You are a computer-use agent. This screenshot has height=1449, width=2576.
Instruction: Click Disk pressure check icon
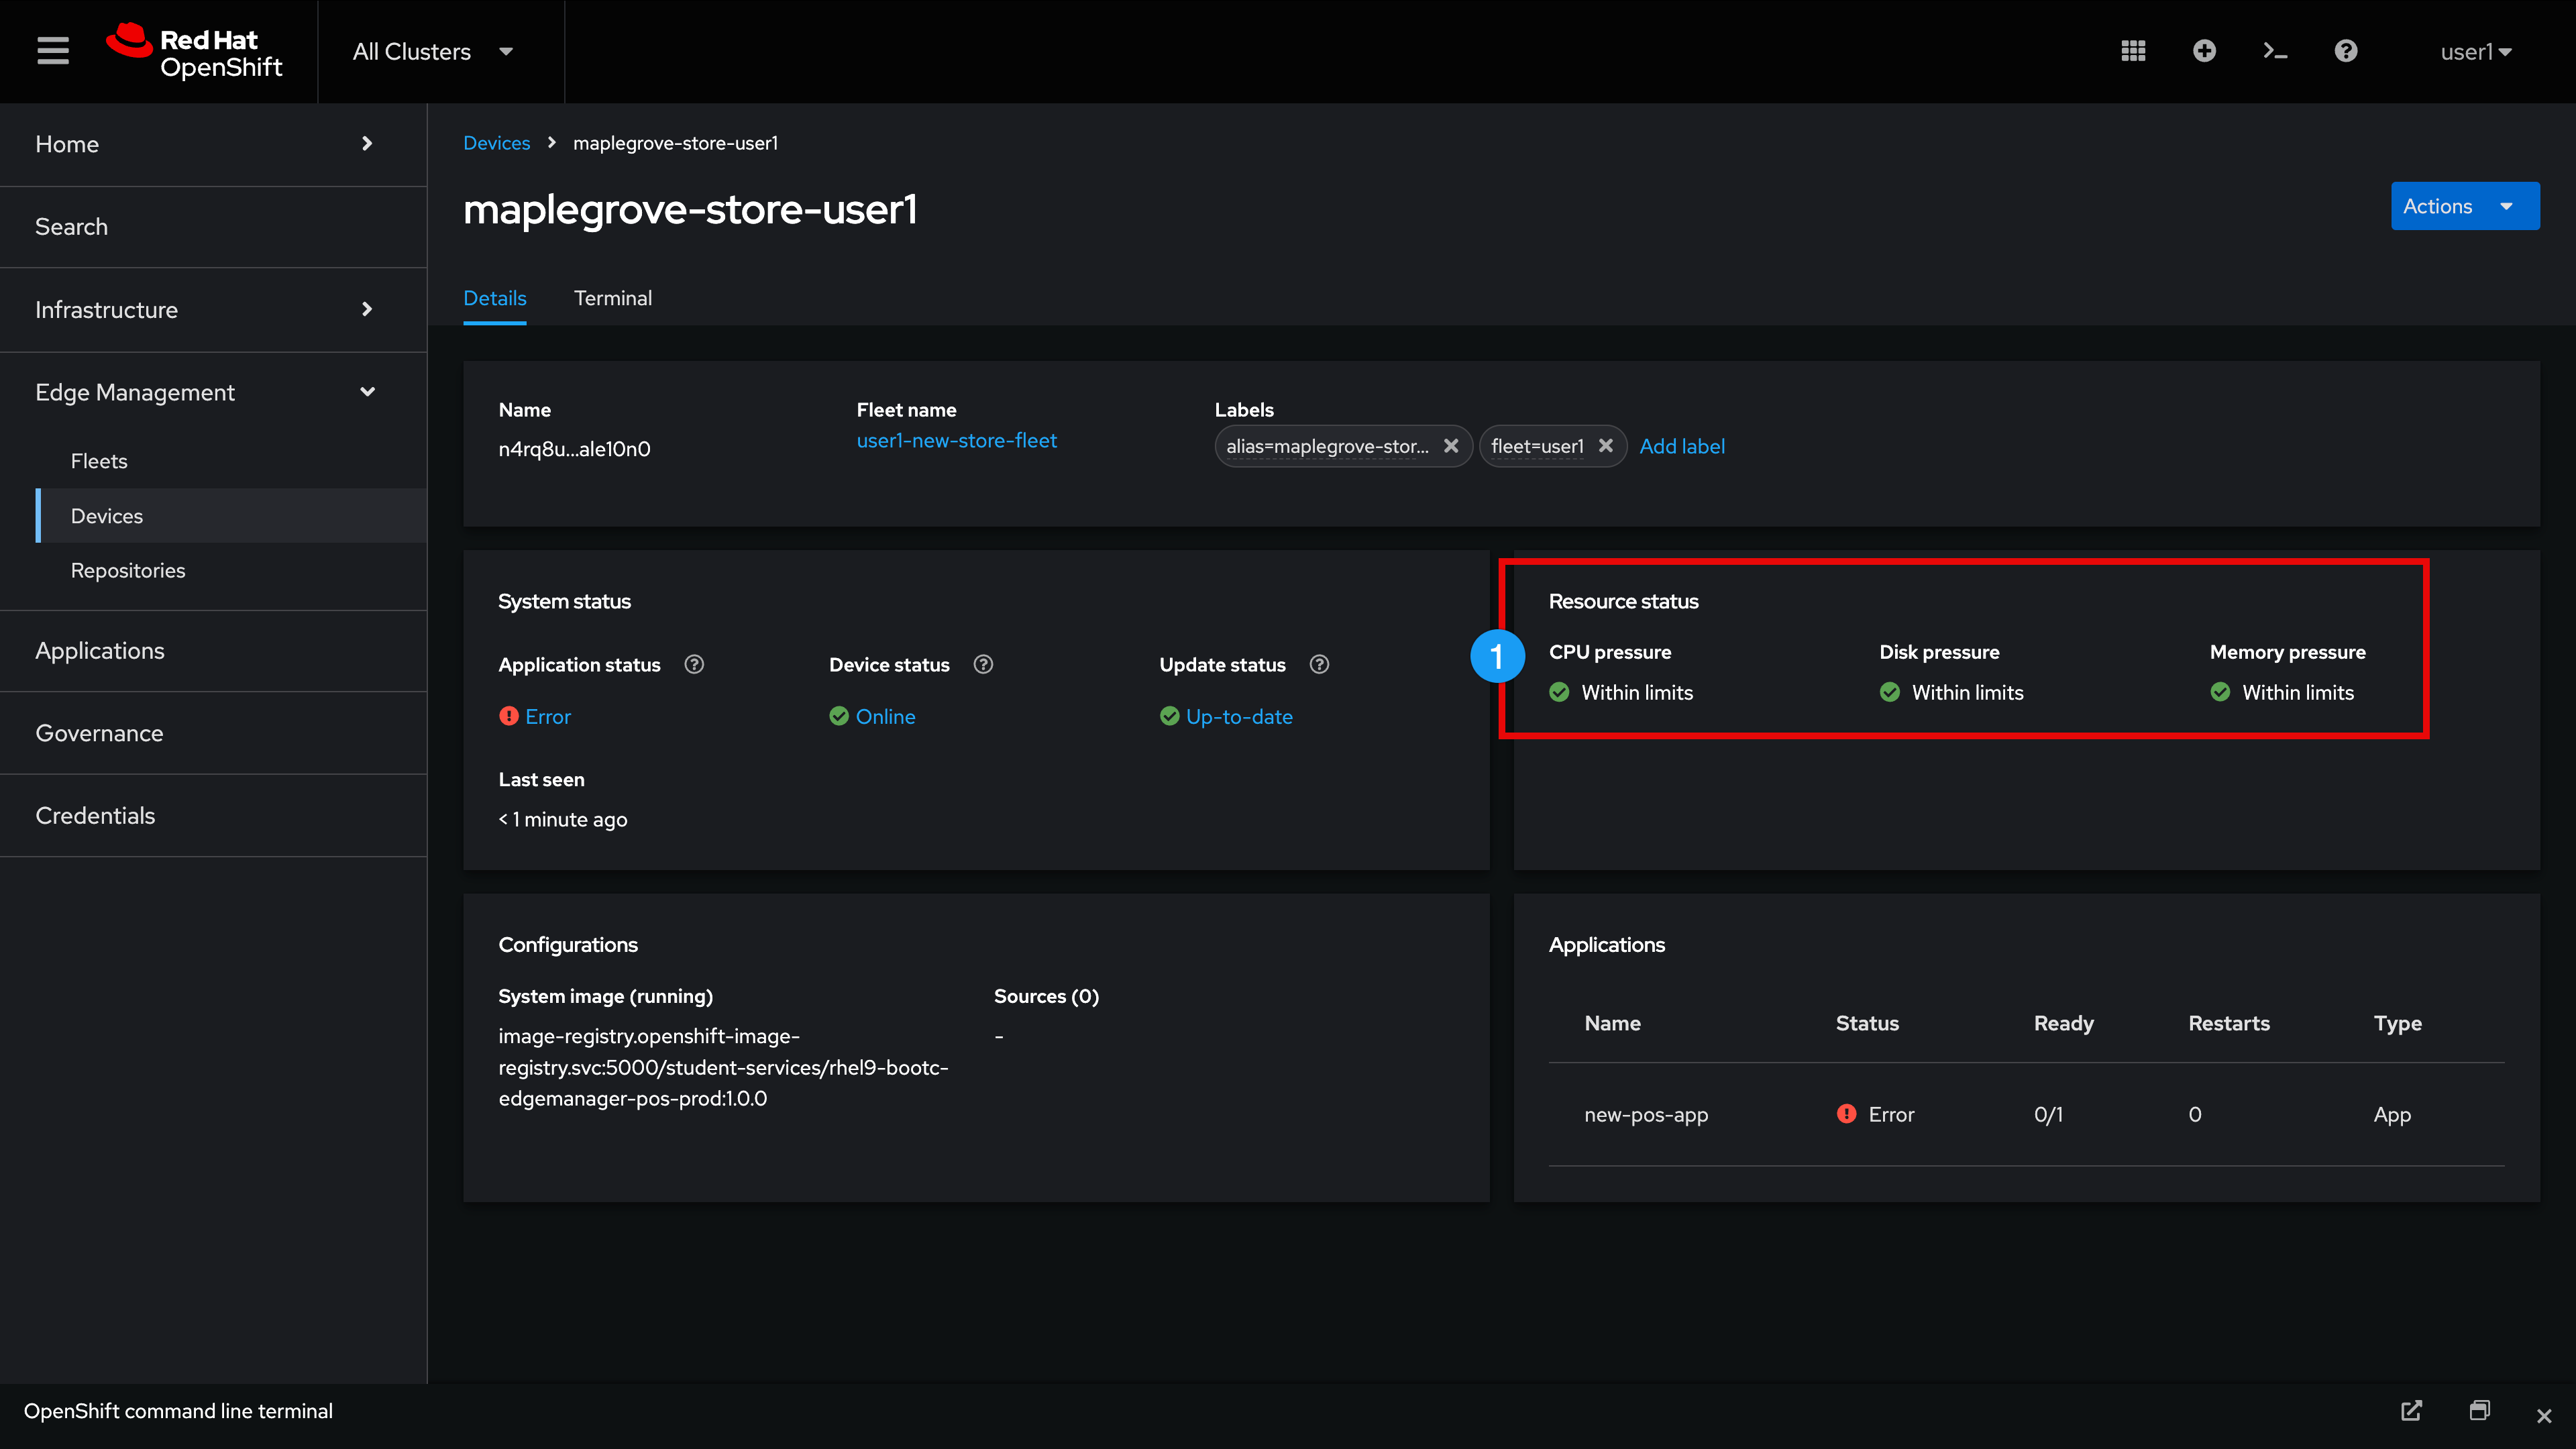point(1890,692)
